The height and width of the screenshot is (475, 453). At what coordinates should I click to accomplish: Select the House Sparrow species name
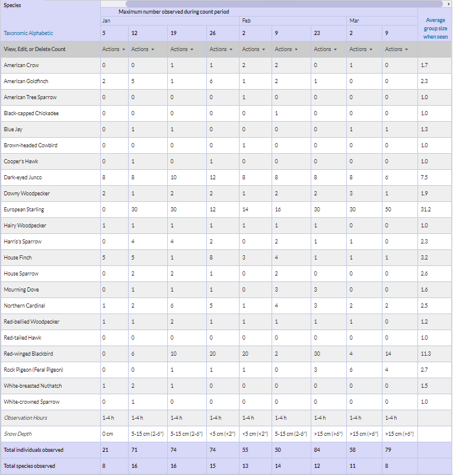pos(21,274)
